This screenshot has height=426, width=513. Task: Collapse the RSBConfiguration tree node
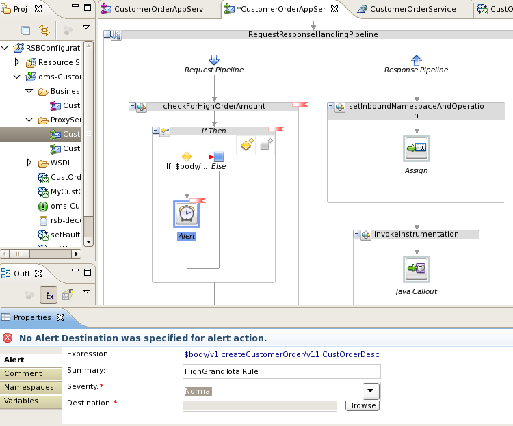click(5, 48)
